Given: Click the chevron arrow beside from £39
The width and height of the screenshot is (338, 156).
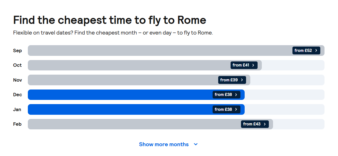Looking at the screenshot, I should (x=242, y=80).
